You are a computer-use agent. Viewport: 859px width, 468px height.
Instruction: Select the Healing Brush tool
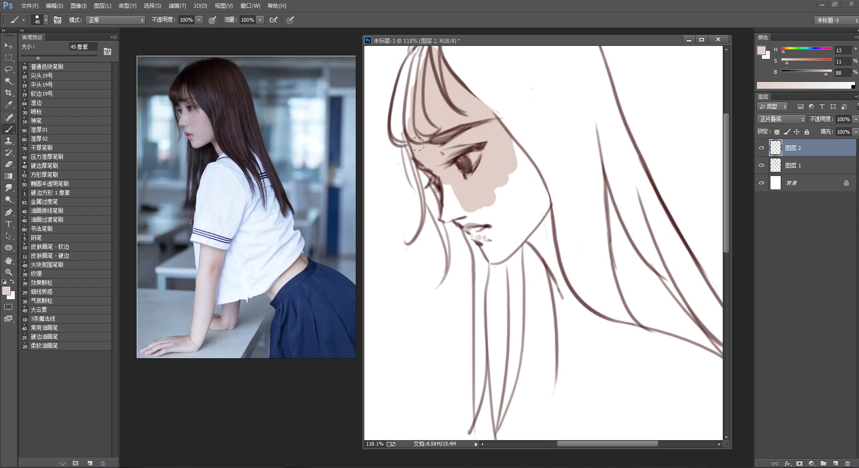(8, 117)
